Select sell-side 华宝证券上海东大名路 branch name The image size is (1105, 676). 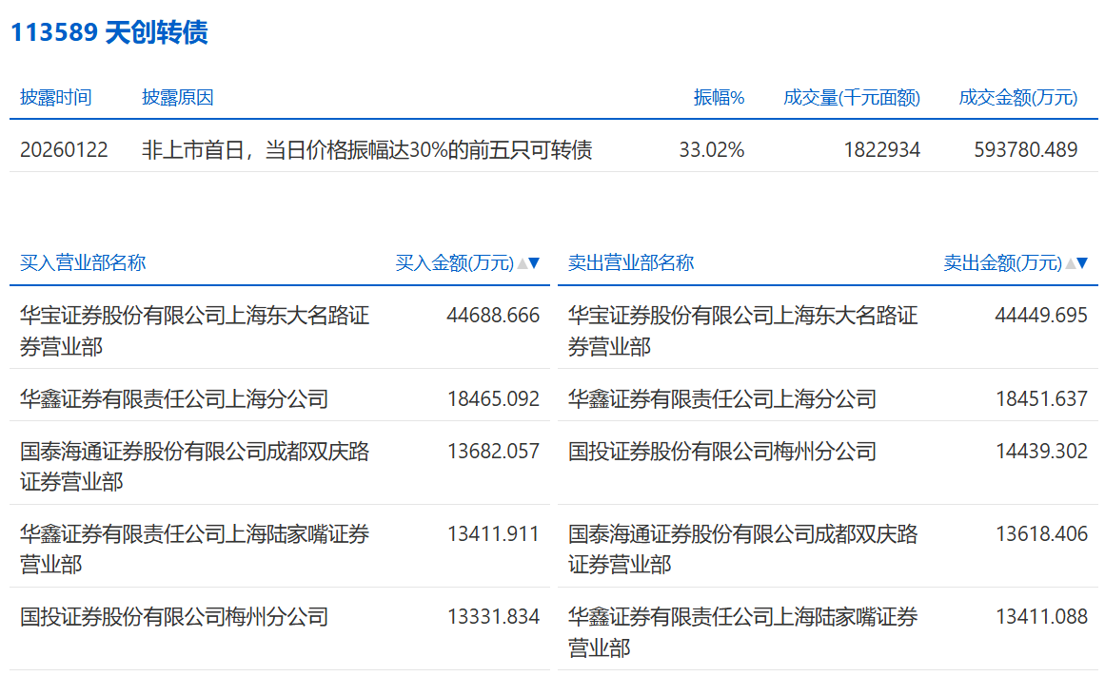742,331
